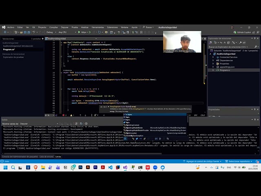Open the Windows Start button
The image size is (261, 196).
(5, 167)
